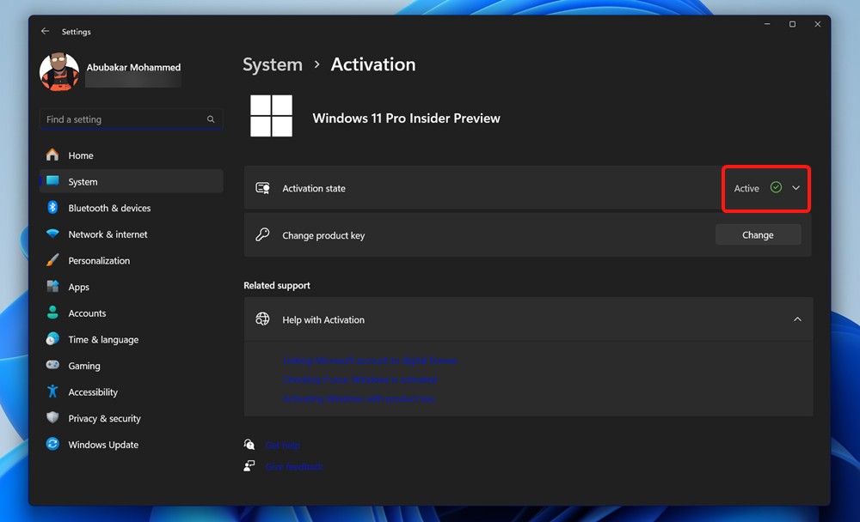
Task: Click the Activation breadcrumb title
Action: [x=373, y=64]
